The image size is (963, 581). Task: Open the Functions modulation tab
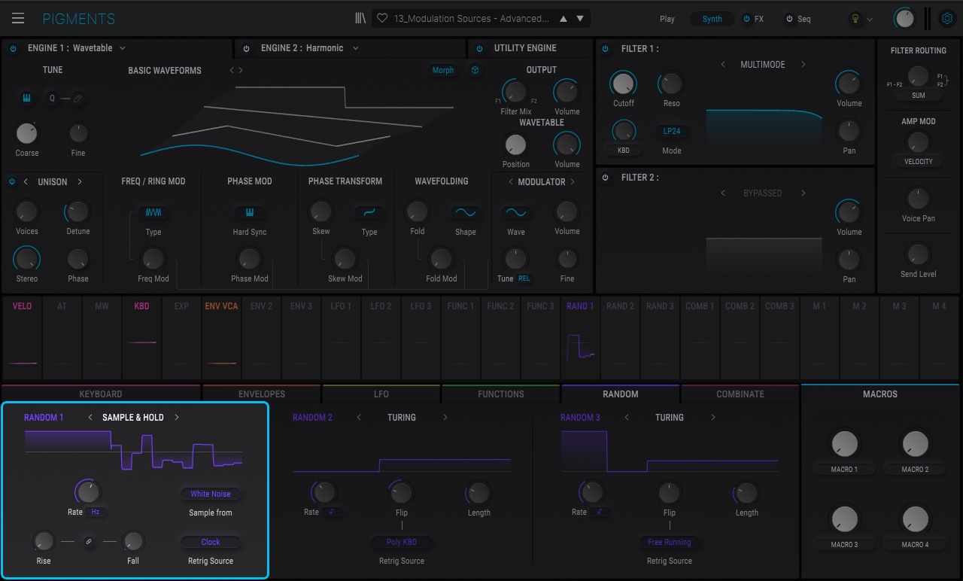(501, 394)
